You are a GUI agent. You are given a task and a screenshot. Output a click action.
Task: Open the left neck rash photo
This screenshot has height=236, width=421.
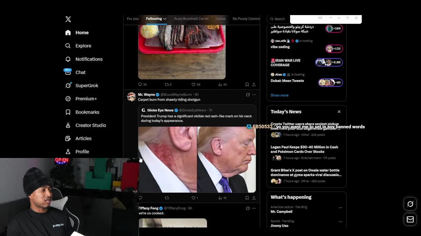click(167, 160)
